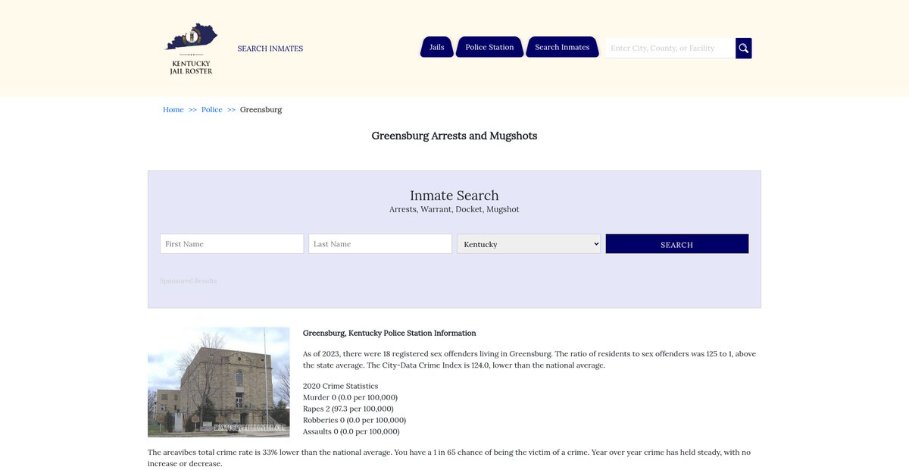The image size is (909, 470).
Task: Expand the Kentucky state dropdown
Action: point(529,243)
